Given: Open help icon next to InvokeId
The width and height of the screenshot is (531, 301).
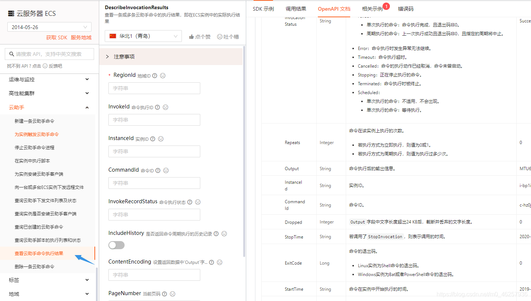Looking at the screenshot, I should pyautogui.click(x=157, y=107).
